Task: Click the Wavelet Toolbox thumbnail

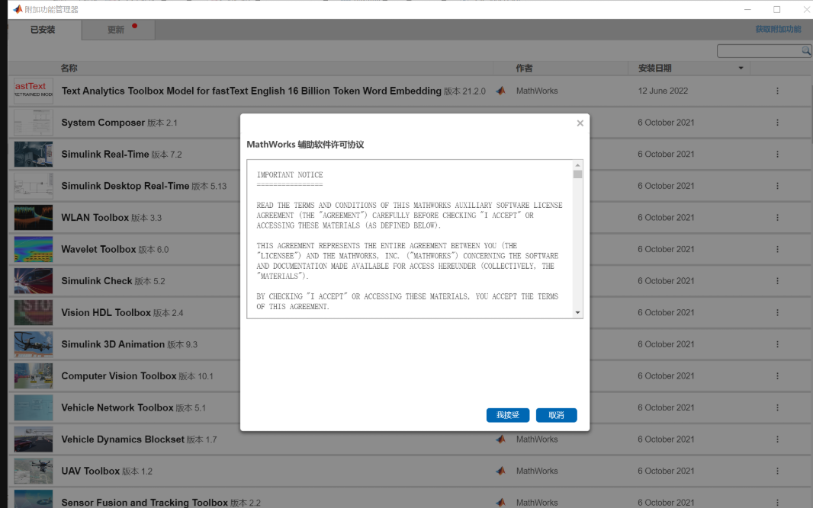Action: [x=34, y=249]
